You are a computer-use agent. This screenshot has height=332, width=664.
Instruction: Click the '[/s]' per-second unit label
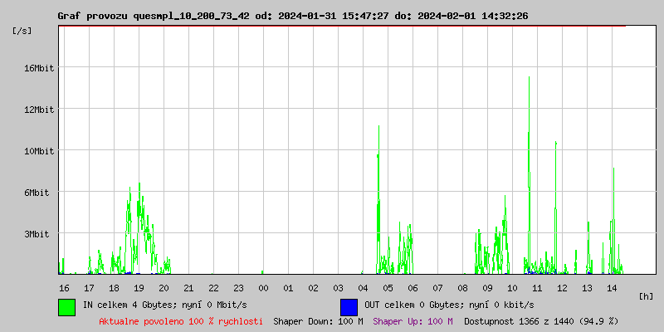point(22,30)
